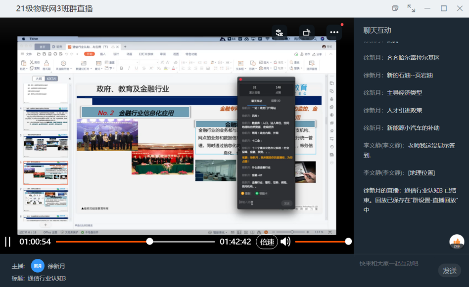This screenshot has height=287, width=469.
Task: Click the fullscreen expand arrows icon
Action: click(x=411, y=8)
